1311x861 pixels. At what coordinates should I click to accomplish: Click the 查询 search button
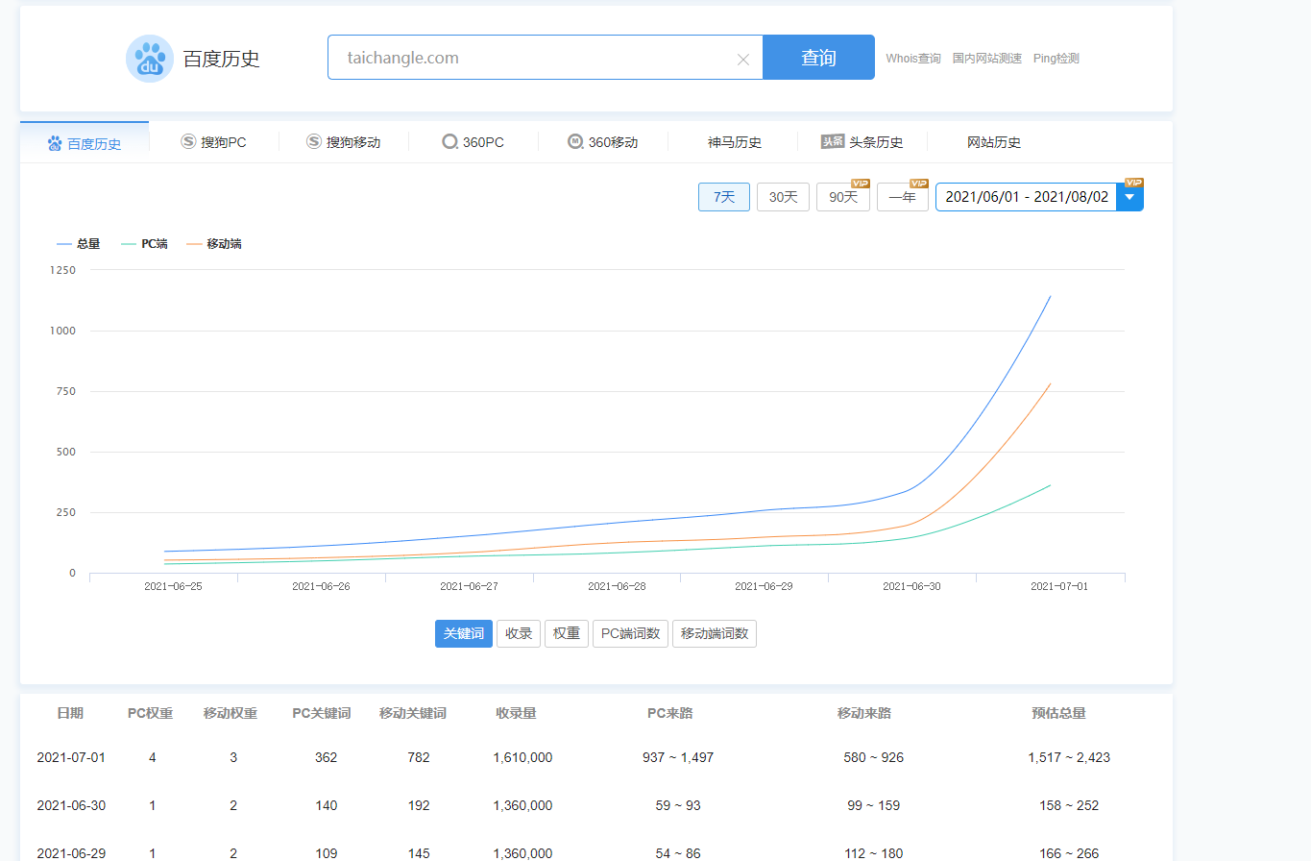[x=818, y=58]
